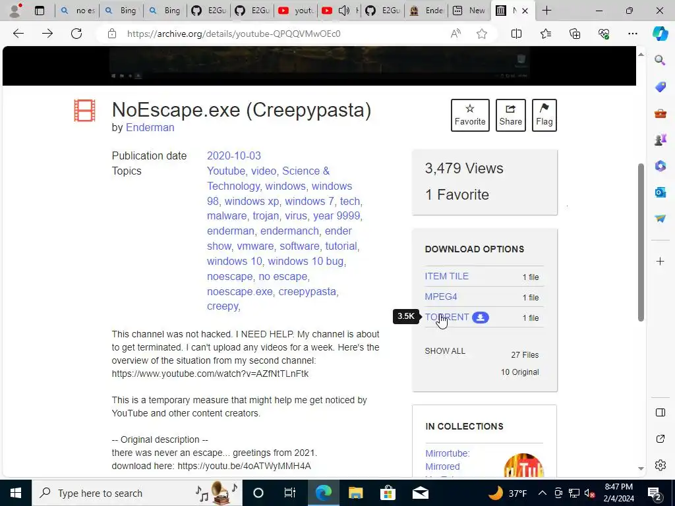This screenshot has height=506, width=675.
Task: Open Collections icon in toolbar
Action: [x=575, y=34]
